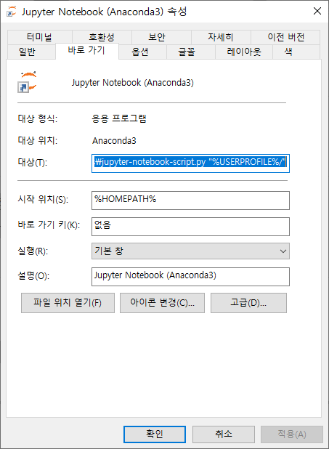Click the 바로 가기 키 field showing 없음

pyautogui.click(x=190, y=227)
